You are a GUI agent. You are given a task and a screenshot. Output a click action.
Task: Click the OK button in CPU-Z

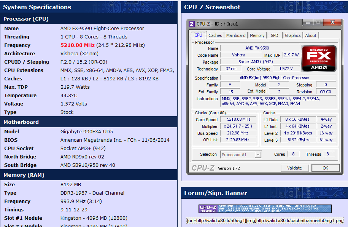pyautogui.click(x=325, y=168)
